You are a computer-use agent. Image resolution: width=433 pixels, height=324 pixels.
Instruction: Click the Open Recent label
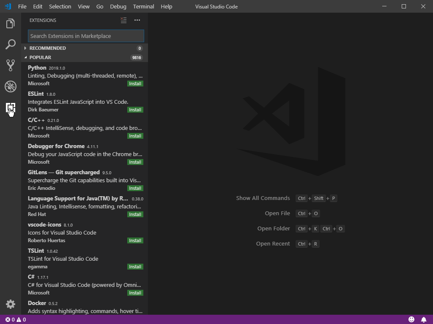[x=273, y=243]
